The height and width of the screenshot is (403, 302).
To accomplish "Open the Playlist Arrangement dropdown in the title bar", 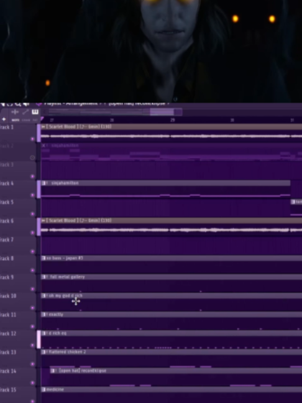I will (71, 104).
